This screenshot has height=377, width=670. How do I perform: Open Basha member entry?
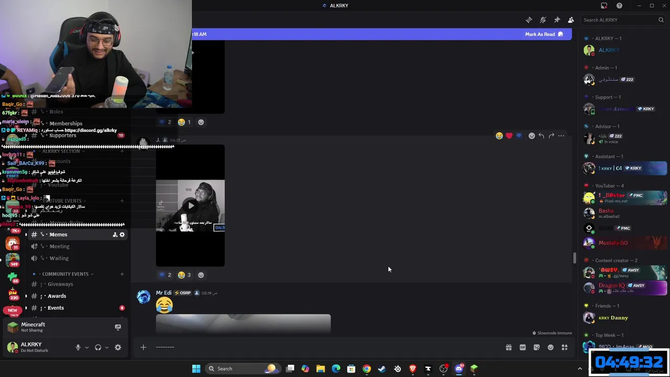point(626,213)
